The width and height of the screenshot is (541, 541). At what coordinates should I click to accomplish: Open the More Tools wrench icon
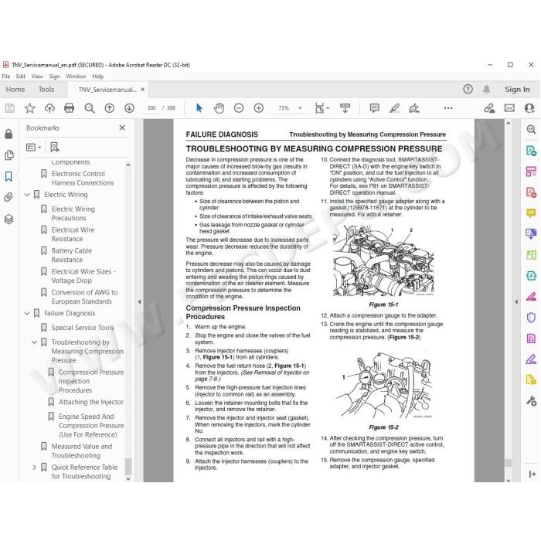[x=531, y=401]
